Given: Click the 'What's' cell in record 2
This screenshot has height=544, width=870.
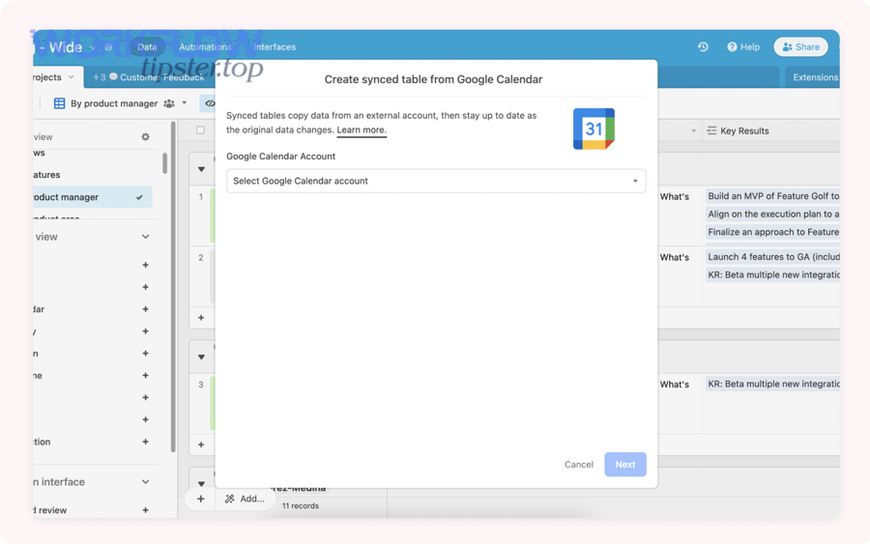Looking at the screenshot, I should (x=675, y=257).
